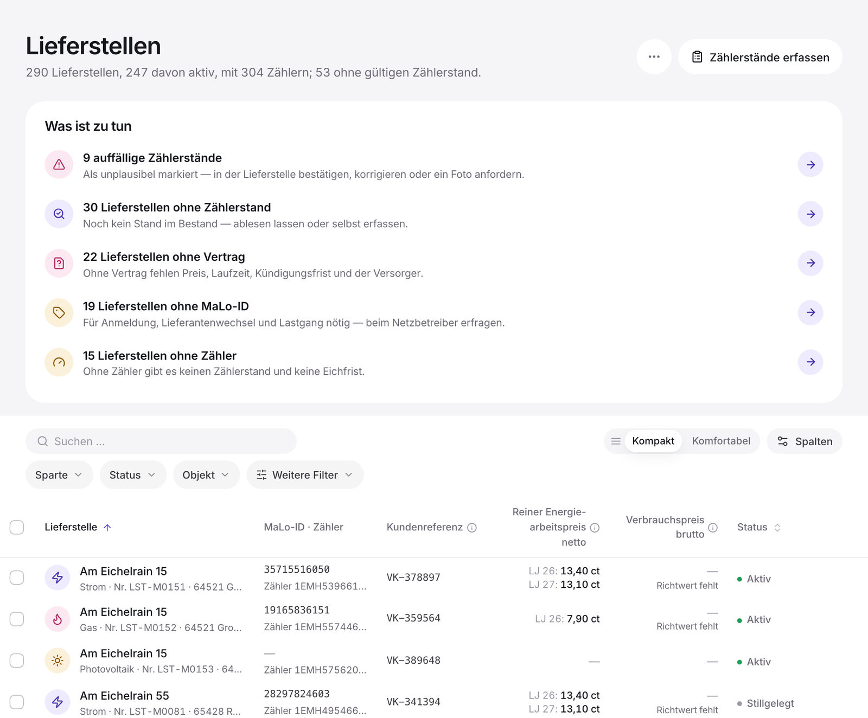Show info icon beside Kundenreferenz header
The height and width of the screenshot is (718, 868).
click(472, 528)
